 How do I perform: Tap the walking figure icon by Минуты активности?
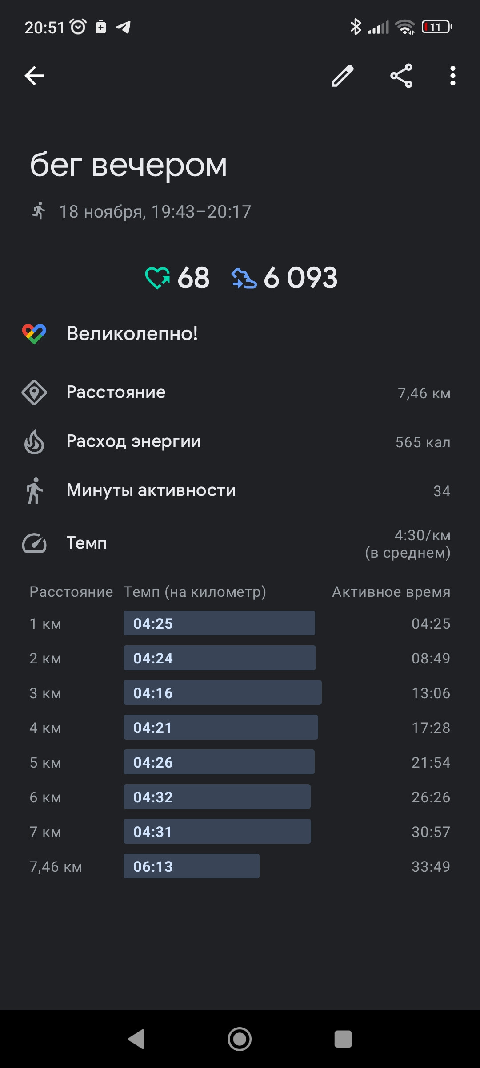click(x=34, y=491)
